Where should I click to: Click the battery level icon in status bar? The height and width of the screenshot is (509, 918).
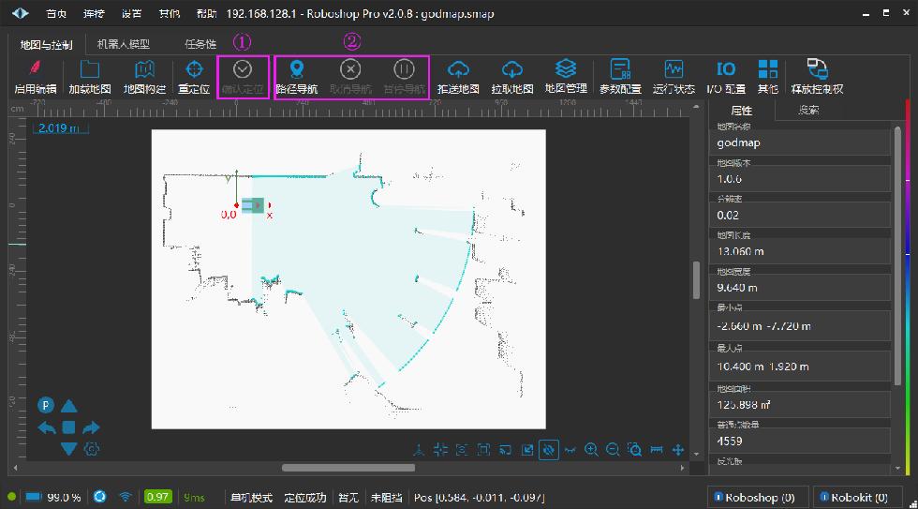[34, 497]
